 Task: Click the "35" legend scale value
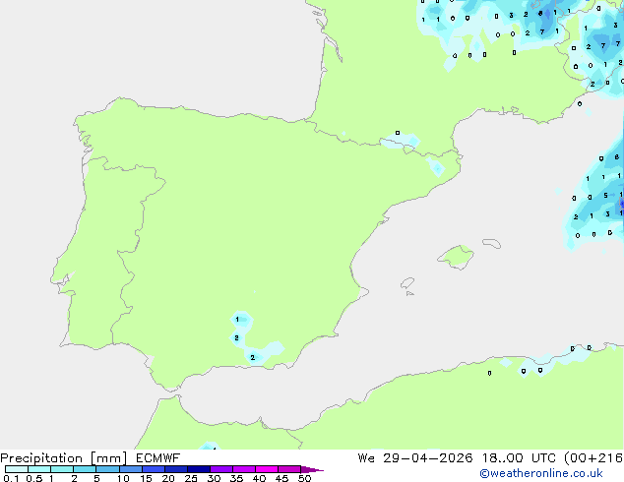pos(236,478)
